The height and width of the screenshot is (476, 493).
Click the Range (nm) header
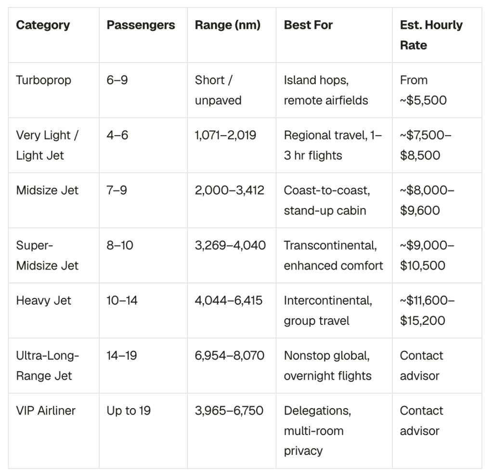(x=228, y=25)
